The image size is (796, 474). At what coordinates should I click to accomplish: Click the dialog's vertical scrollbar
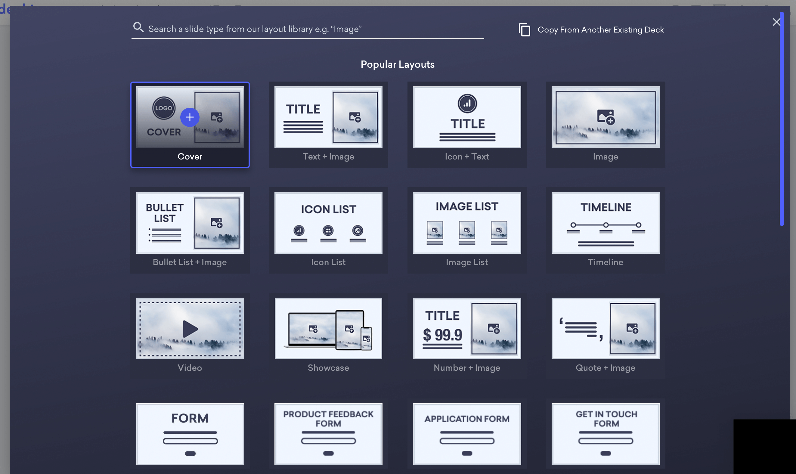pos(782,119)
